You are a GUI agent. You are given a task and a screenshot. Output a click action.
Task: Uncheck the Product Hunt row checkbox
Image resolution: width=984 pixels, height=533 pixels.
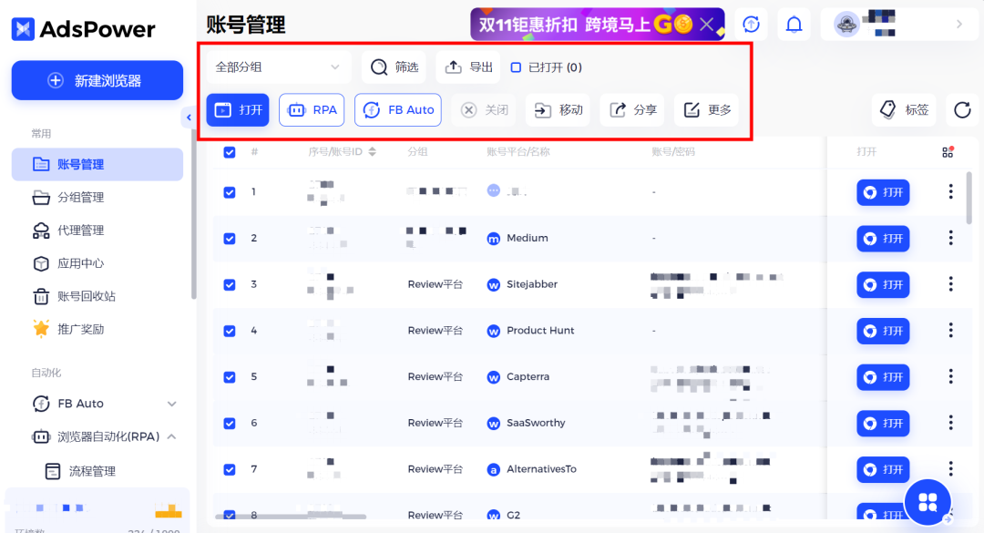pos(230,331)
